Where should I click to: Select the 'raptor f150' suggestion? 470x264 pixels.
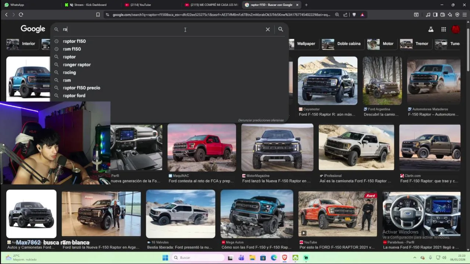169,41
